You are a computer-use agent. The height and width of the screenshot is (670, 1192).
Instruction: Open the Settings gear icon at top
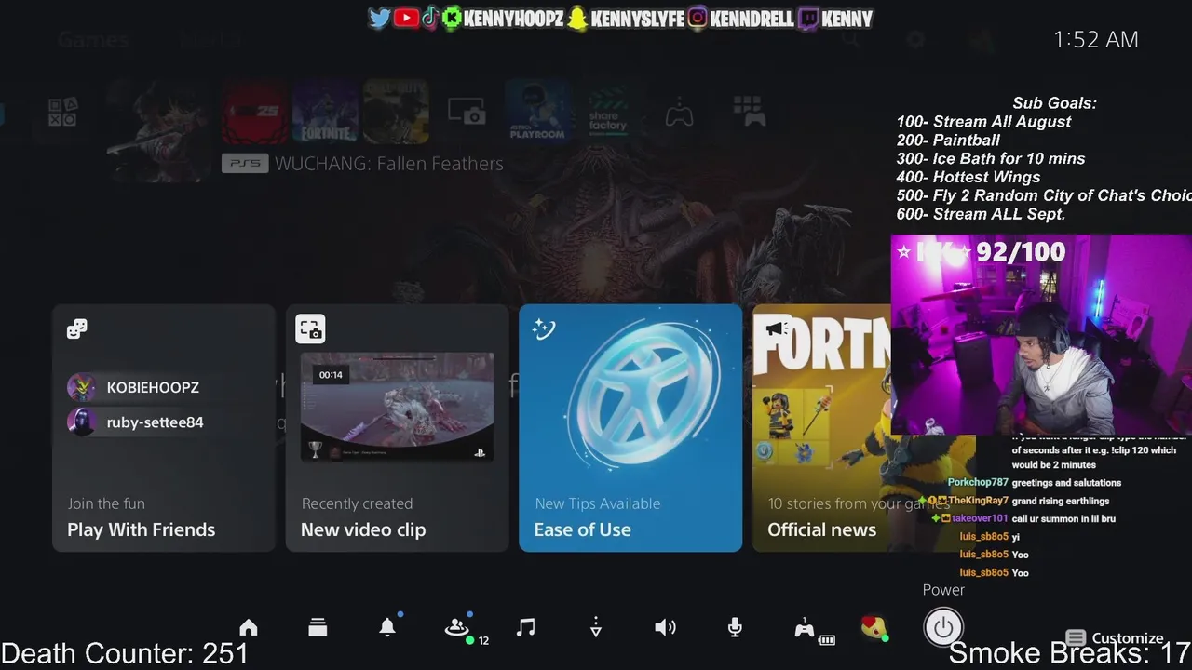(916, 39)
